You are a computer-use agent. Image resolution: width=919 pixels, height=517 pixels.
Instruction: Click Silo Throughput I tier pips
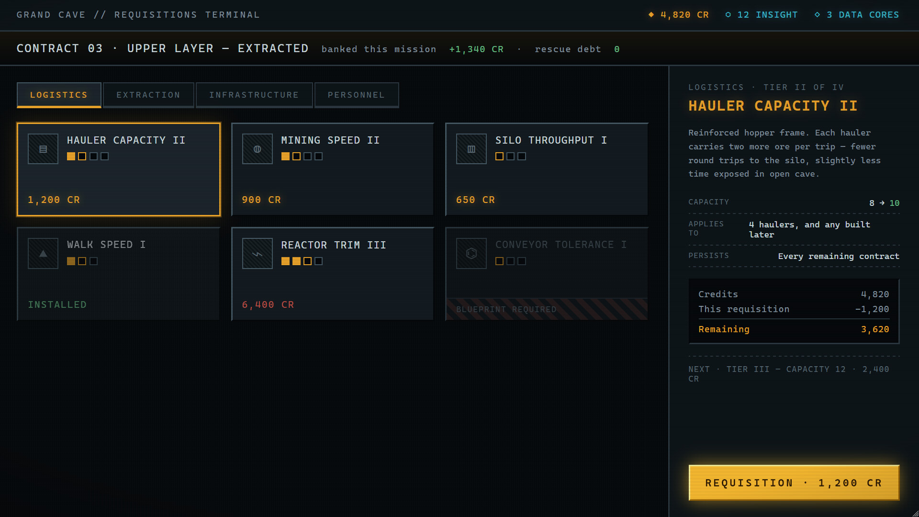[x=511, y=157]
